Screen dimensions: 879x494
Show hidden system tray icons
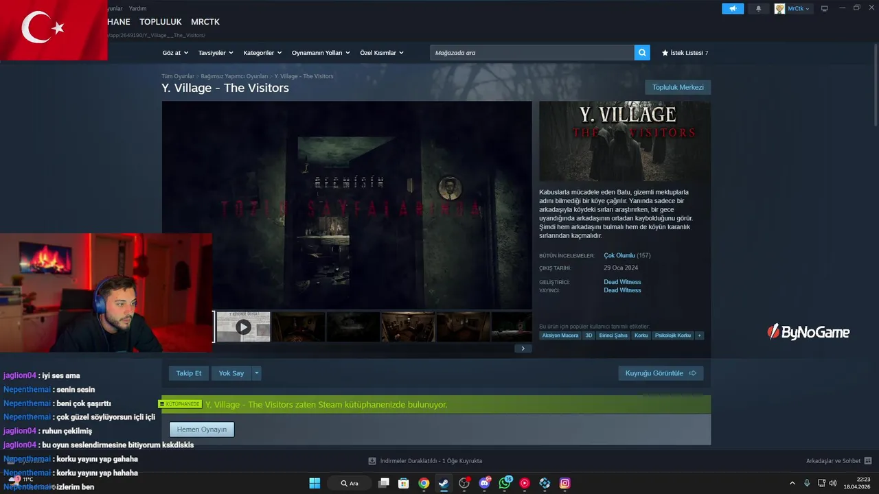click(792, 483)
